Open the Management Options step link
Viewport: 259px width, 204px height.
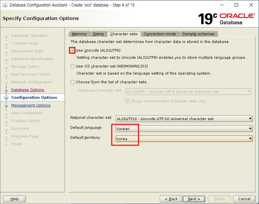point(31,105)
